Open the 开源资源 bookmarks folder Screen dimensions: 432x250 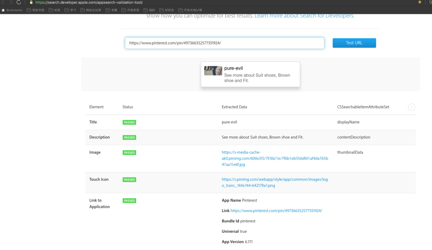click(130, 10)
